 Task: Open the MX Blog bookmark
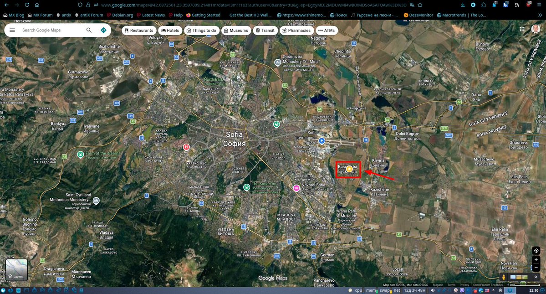pyautogui.click(x=14, y=15)
